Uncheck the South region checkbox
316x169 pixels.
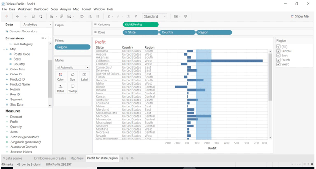tap(278, 60)
